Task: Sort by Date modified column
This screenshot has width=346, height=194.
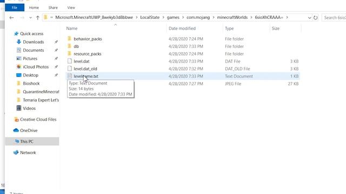Action: click(182, 29)
